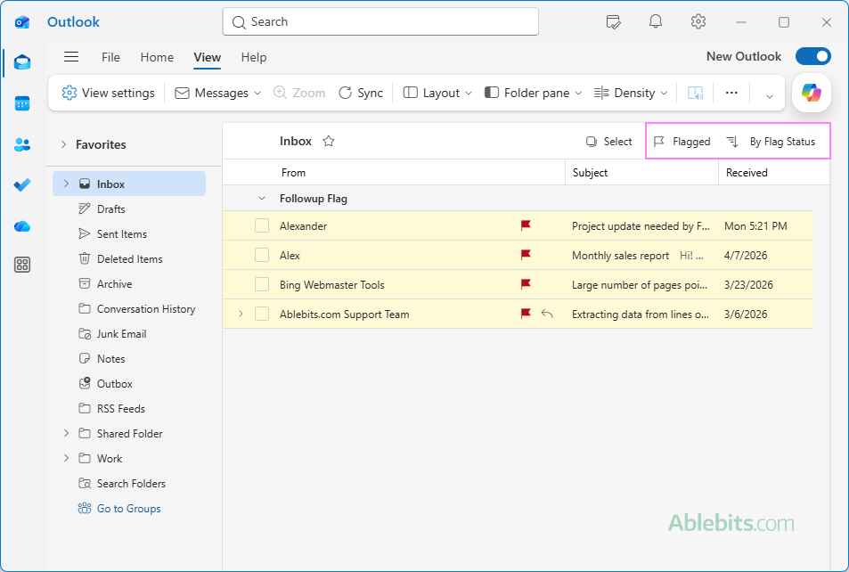Open the Deleted Items folder
The image size is (849, 572).
129,259
